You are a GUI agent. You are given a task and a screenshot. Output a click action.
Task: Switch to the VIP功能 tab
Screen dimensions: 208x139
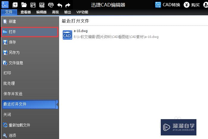coord(82,12)
